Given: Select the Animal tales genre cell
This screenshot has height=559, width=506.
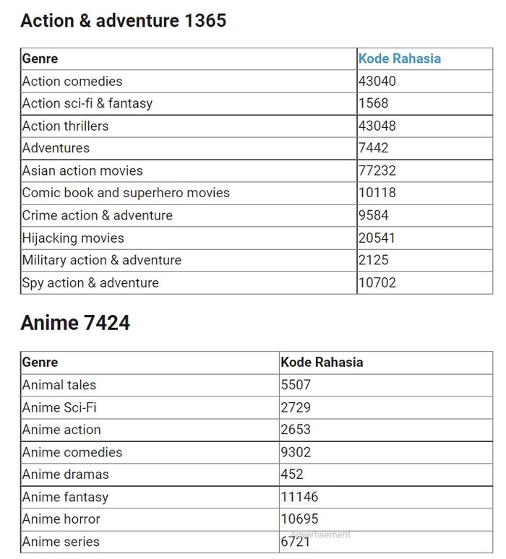Looking at the screenshot, I should (59, 385).
